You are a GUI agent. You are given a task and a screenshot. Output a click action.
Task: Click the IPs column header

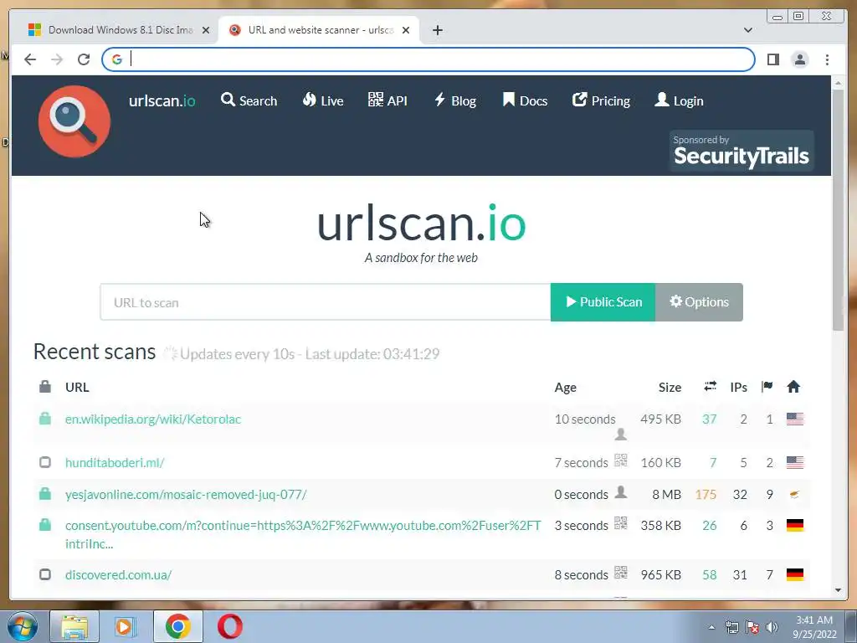[738, 387]
